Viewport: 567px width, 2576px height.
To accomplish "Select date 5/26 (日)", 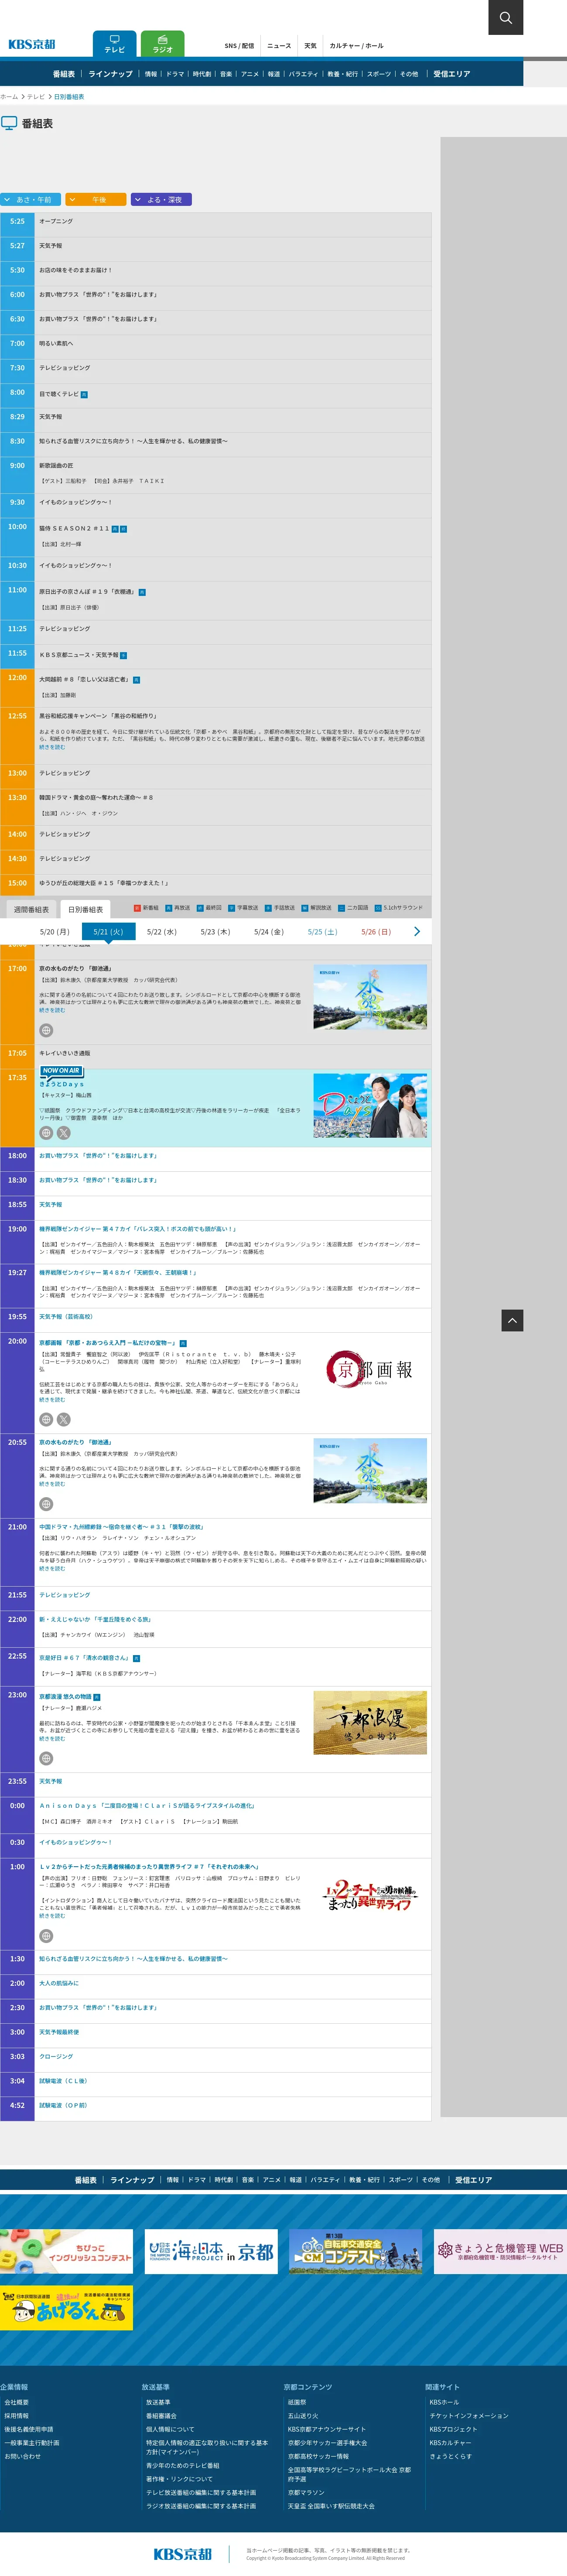I will coord(376,932).
